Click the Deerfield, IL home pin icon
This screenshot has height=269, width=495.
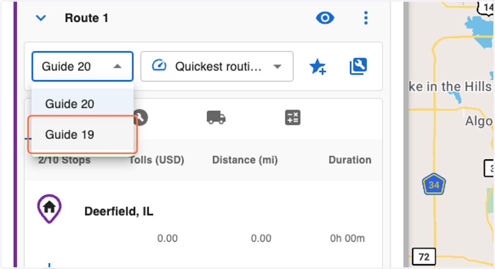[x=49, y=209]
